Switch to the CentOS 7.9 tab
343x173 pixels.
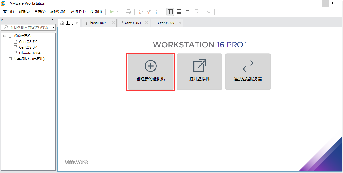167,23
